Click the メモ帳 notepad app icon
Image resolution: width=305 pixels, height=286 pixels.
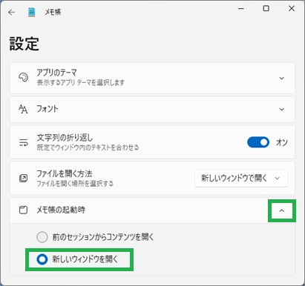31,12
